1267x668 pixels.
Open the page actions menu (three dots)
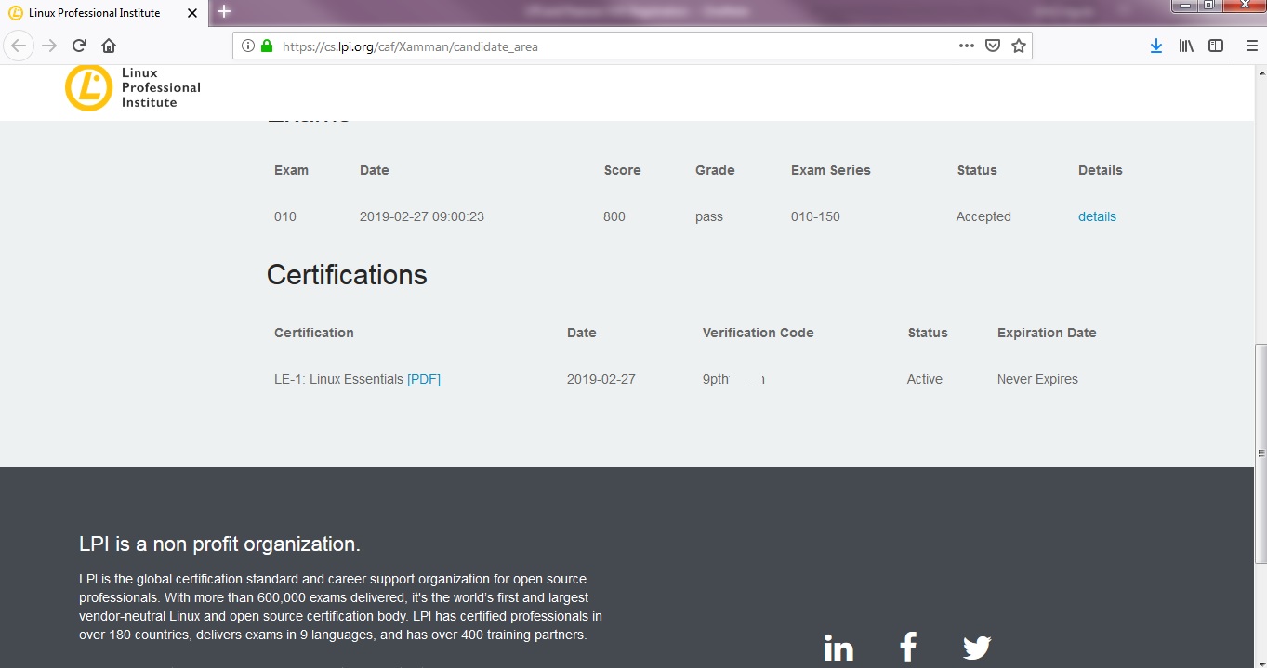tap(966, 44)
